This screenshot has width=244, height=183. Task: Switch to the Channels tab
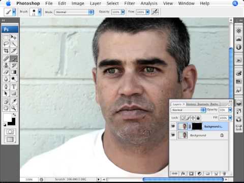203,104
